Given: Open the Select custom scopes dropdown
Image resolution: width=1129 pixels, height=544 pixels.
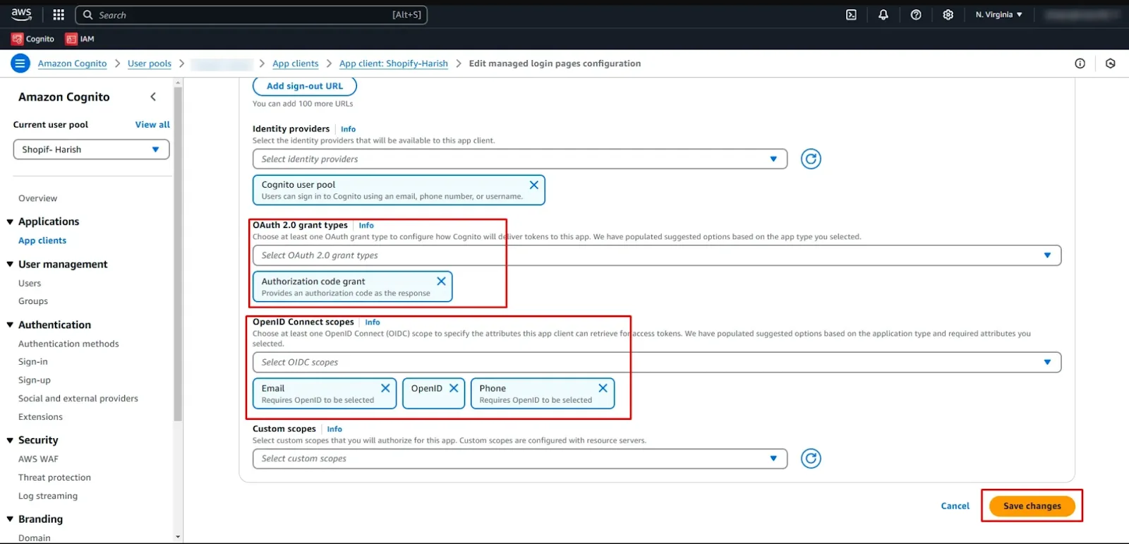Looking at the screenshot, I should tap(520, 459).
